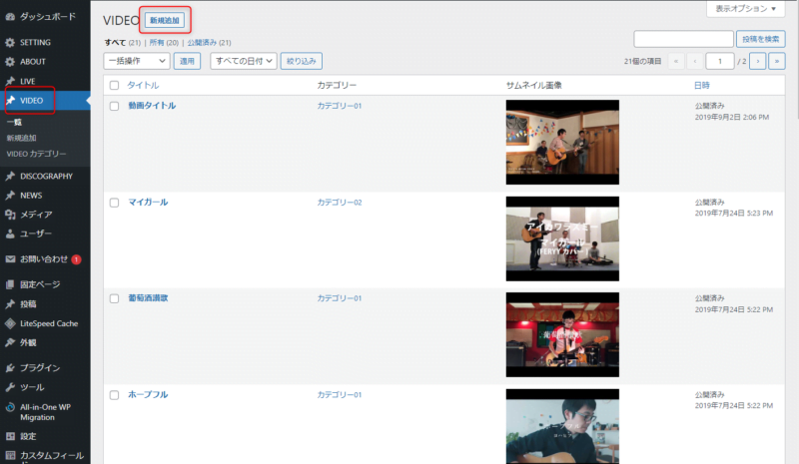Viewport: 799px width, 464px height.
Task: Open the お問い合わせ mail icon
Action: click(10, 259)
